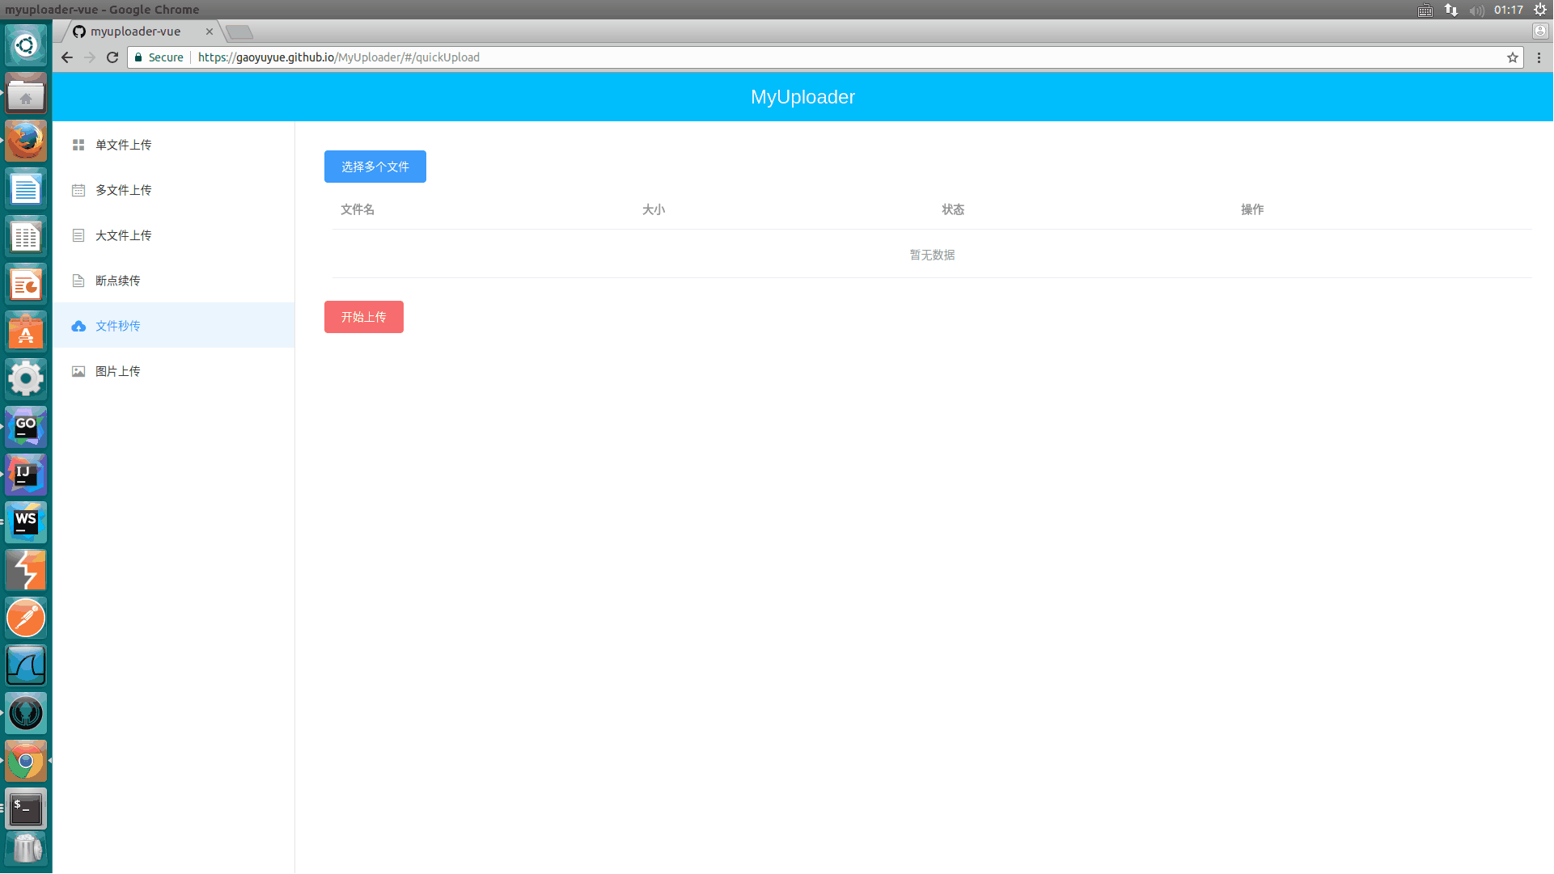Open the system settings gear in top bar
This screenshot has height=874, width=1554.
(1540, 10)
